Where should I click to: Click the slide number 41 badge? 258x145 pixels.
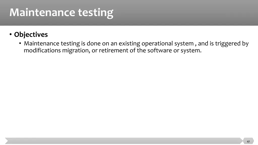(248, 141)
